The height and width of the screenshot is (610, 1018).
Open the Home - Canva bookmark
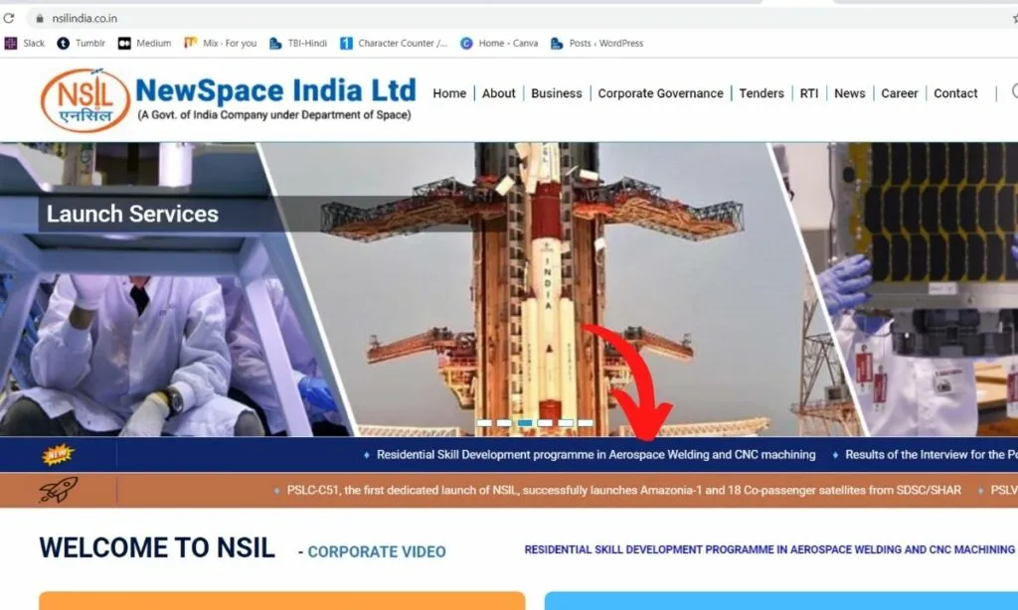point(499,44)
